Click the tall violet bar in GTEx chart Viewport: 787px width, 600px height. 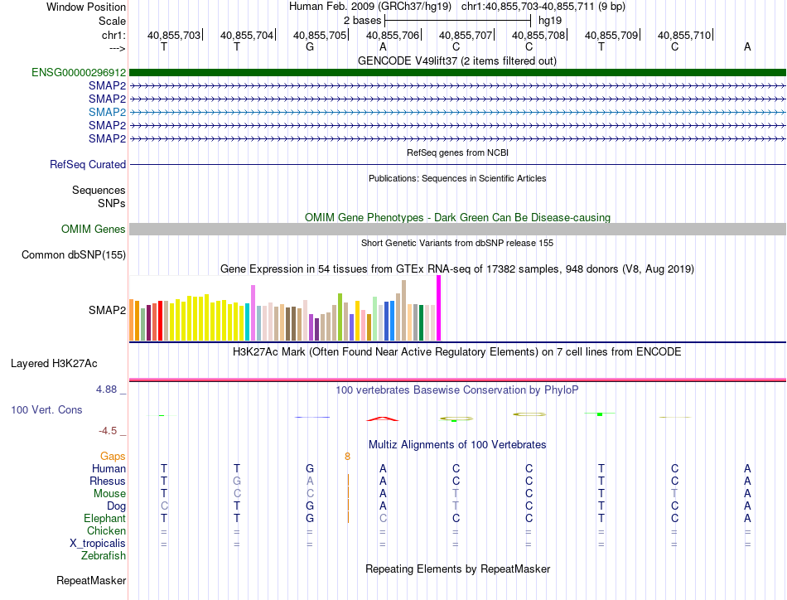click(x=253, y=312)
